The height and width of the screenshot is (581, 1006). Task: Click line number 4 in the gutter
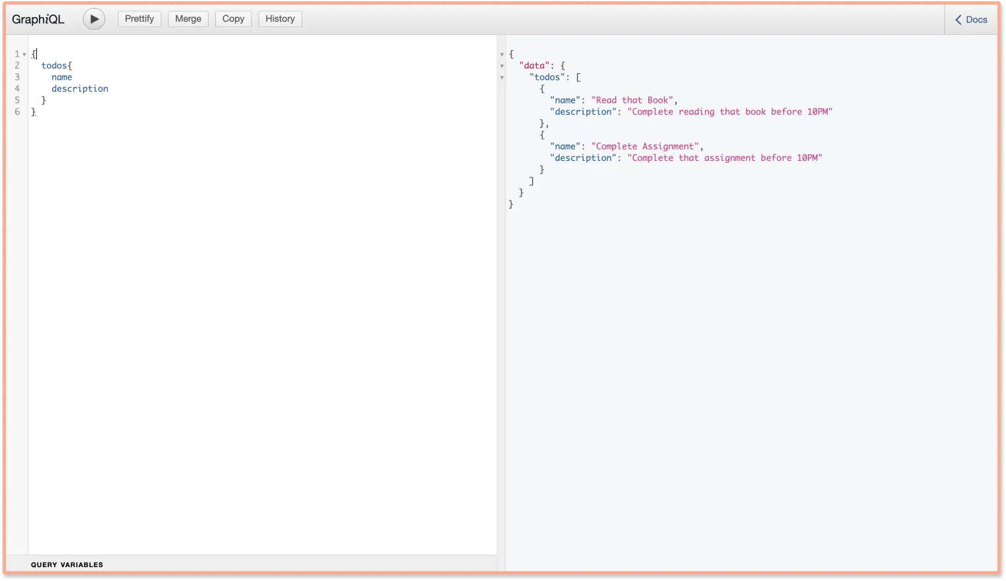[x=17, y=89]
